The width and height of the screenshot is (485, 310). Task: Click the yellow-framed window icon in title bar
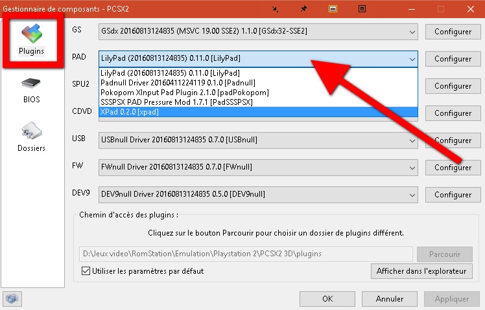tap(333, 9)
